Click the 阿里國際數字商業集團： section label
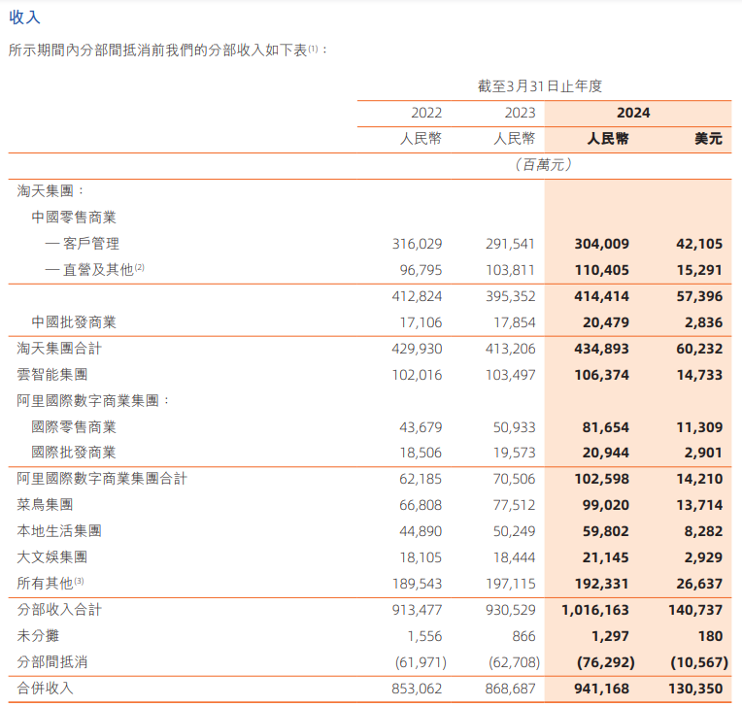 (93, 401)
